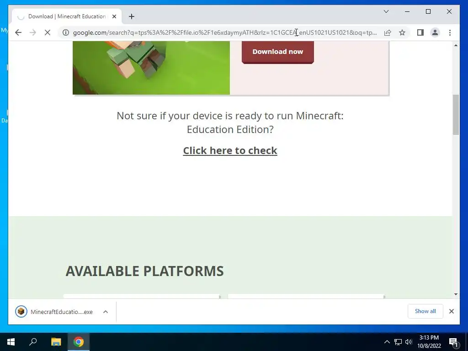Open a new tab
Viewport: 468px width, 351px height.
point(132,16)
